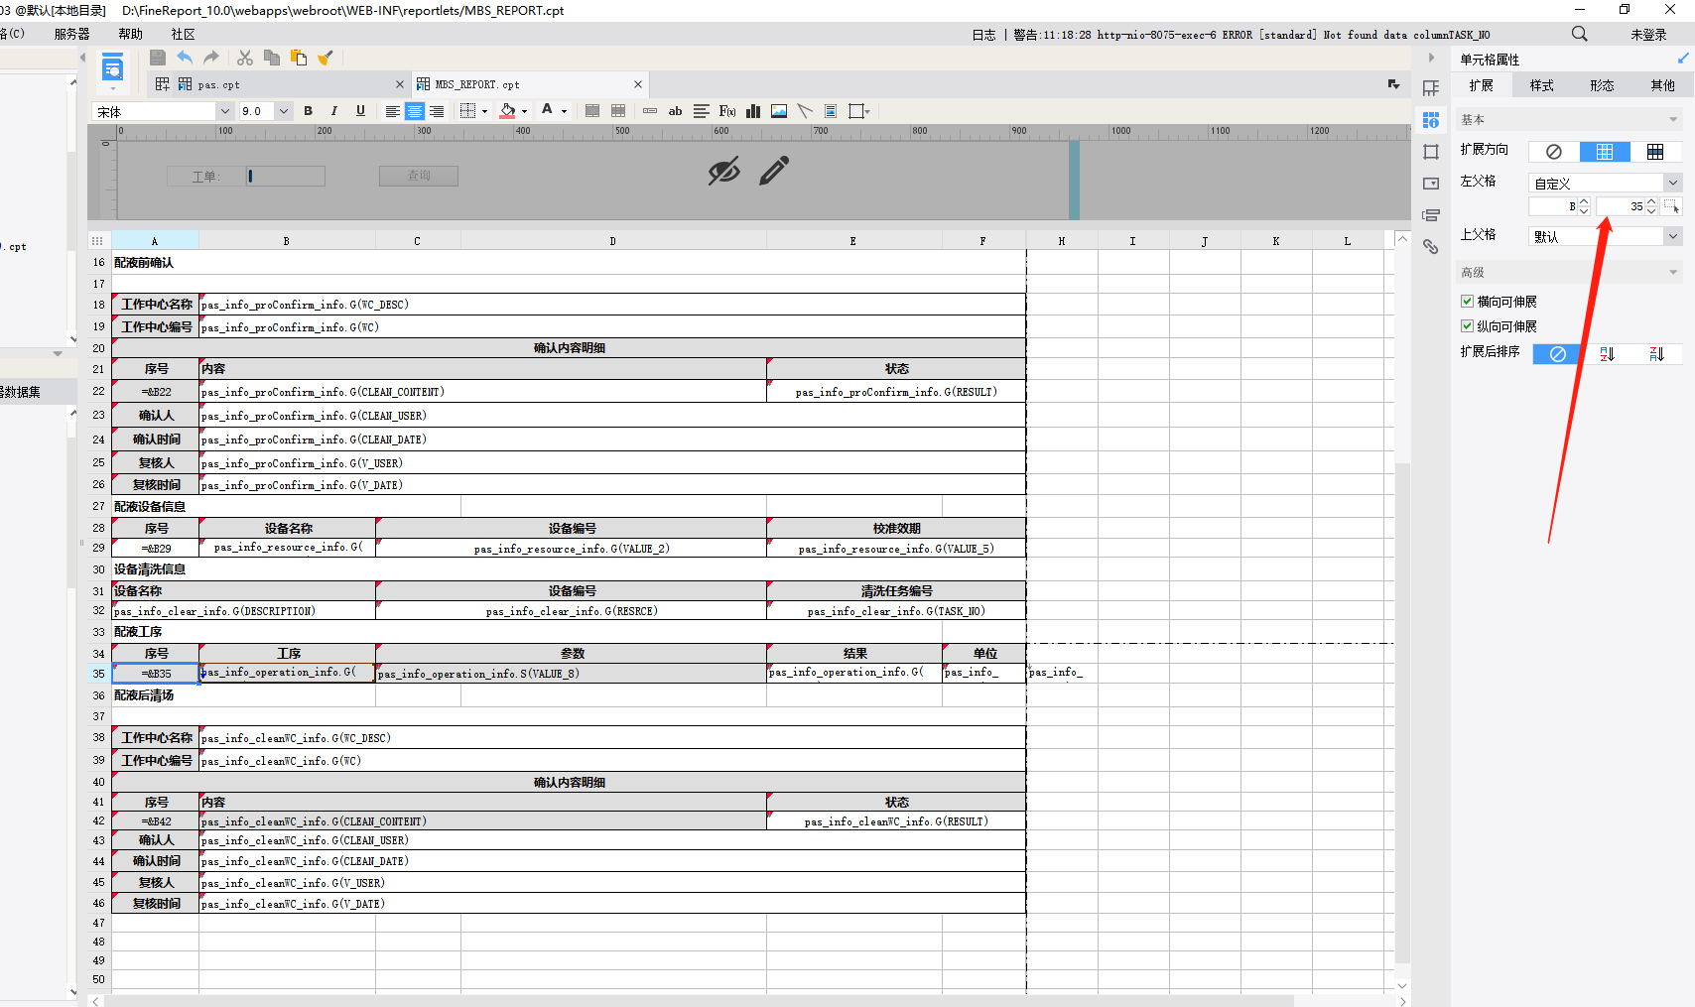This screenshot has height=1007, width=1695.
Task: Open the report preview button
Action: [113, 69]
